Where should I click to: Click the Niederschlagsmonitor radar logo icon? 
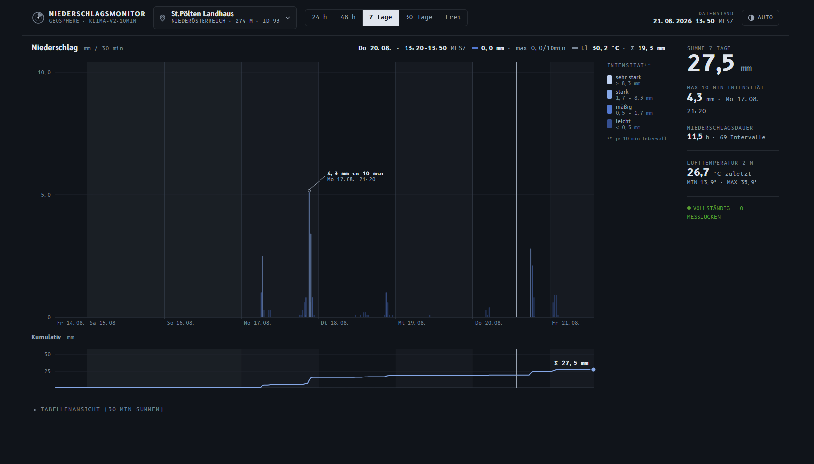[38, 18]
